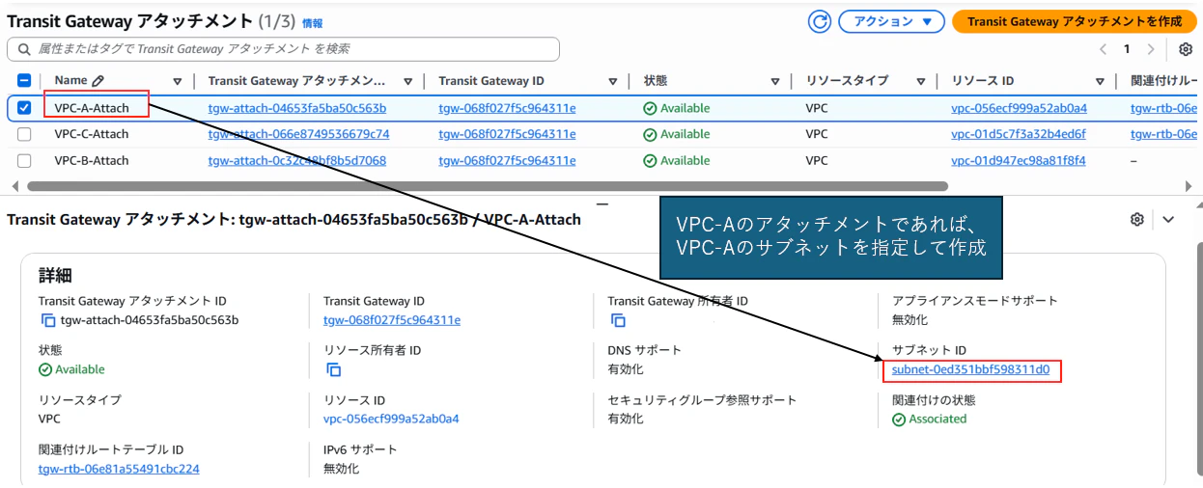Sort by リソースタイプ column arrow
This screenshot has width=1203, height=488.
coord(921,82)
